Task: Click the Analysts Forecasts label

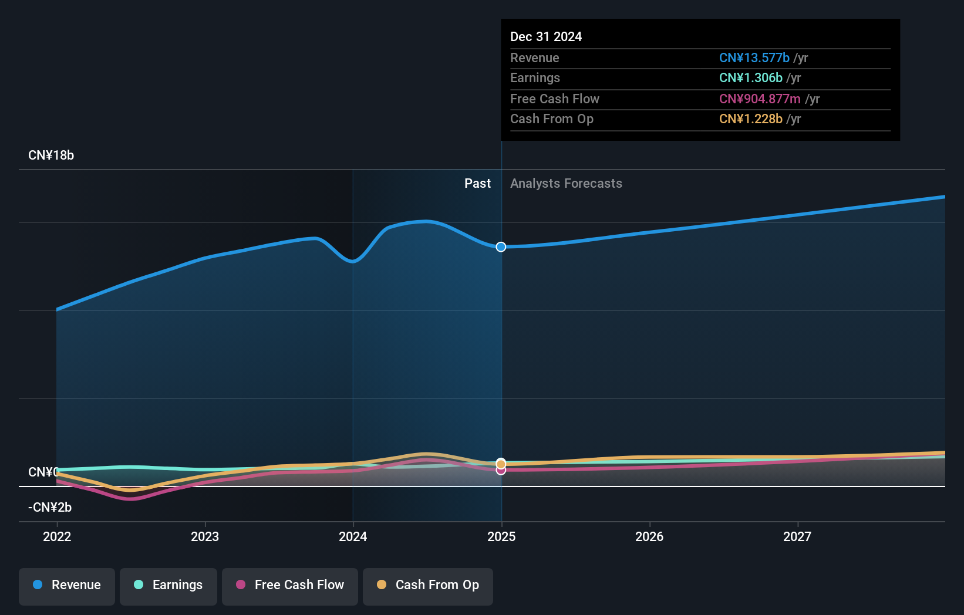Action: (x=566, y=184)
